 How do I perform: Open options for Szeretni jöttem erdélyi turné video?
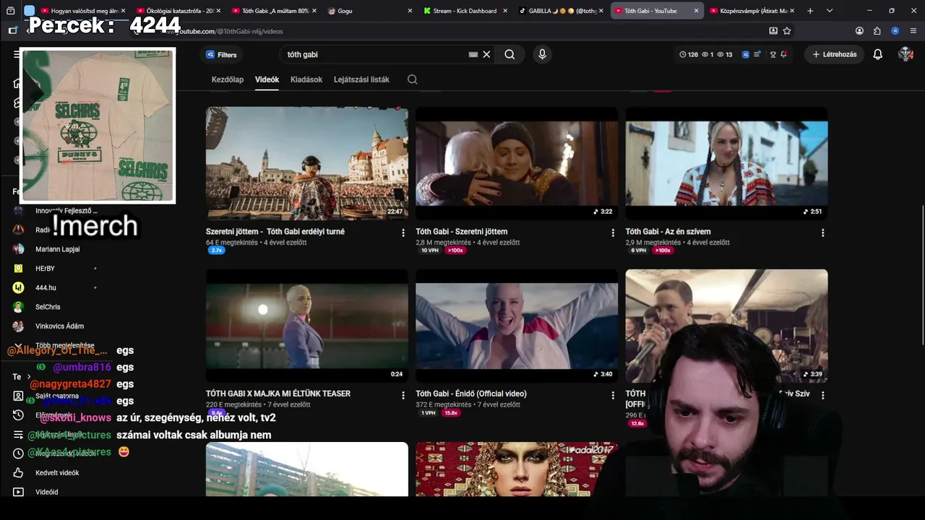coord(403,233)
